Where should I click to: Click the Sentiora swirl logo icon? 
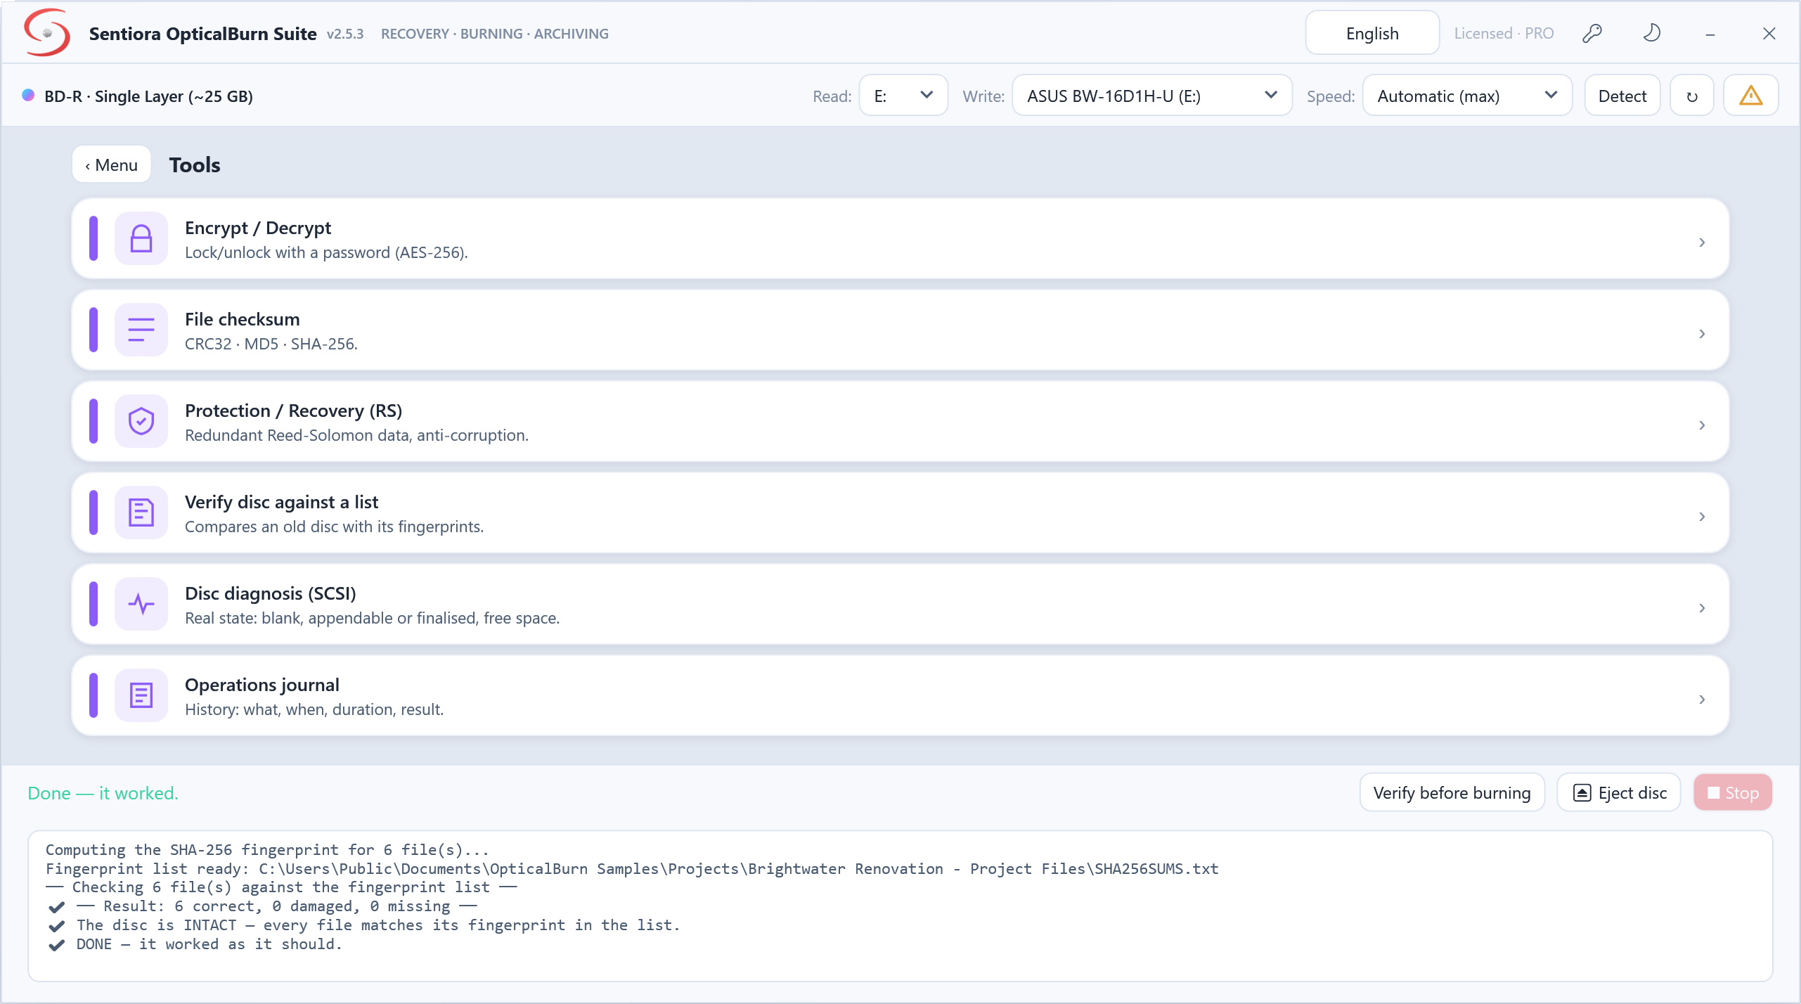point(46,32)
